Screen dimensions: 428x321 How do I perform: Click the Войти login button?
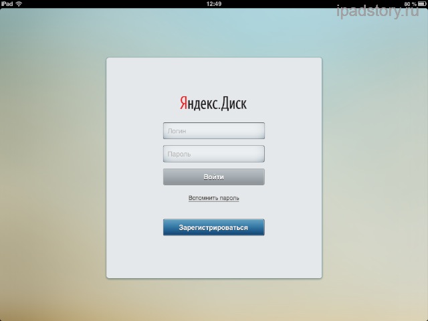tap(214, 177)
